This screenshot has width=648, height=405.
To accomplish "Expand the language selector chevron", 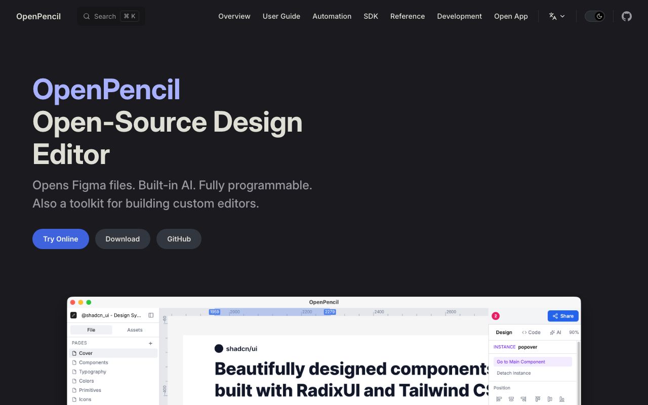I will (562, 16).
